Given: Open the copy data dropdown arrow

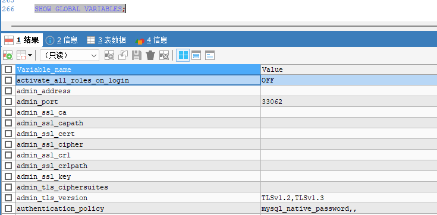Looking at the screenshot, I should (x=30, y=55).
